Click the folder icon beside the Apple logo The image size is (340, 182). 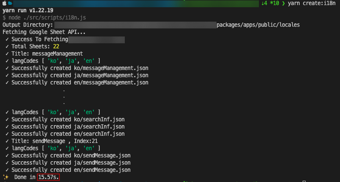click(10, 3)
